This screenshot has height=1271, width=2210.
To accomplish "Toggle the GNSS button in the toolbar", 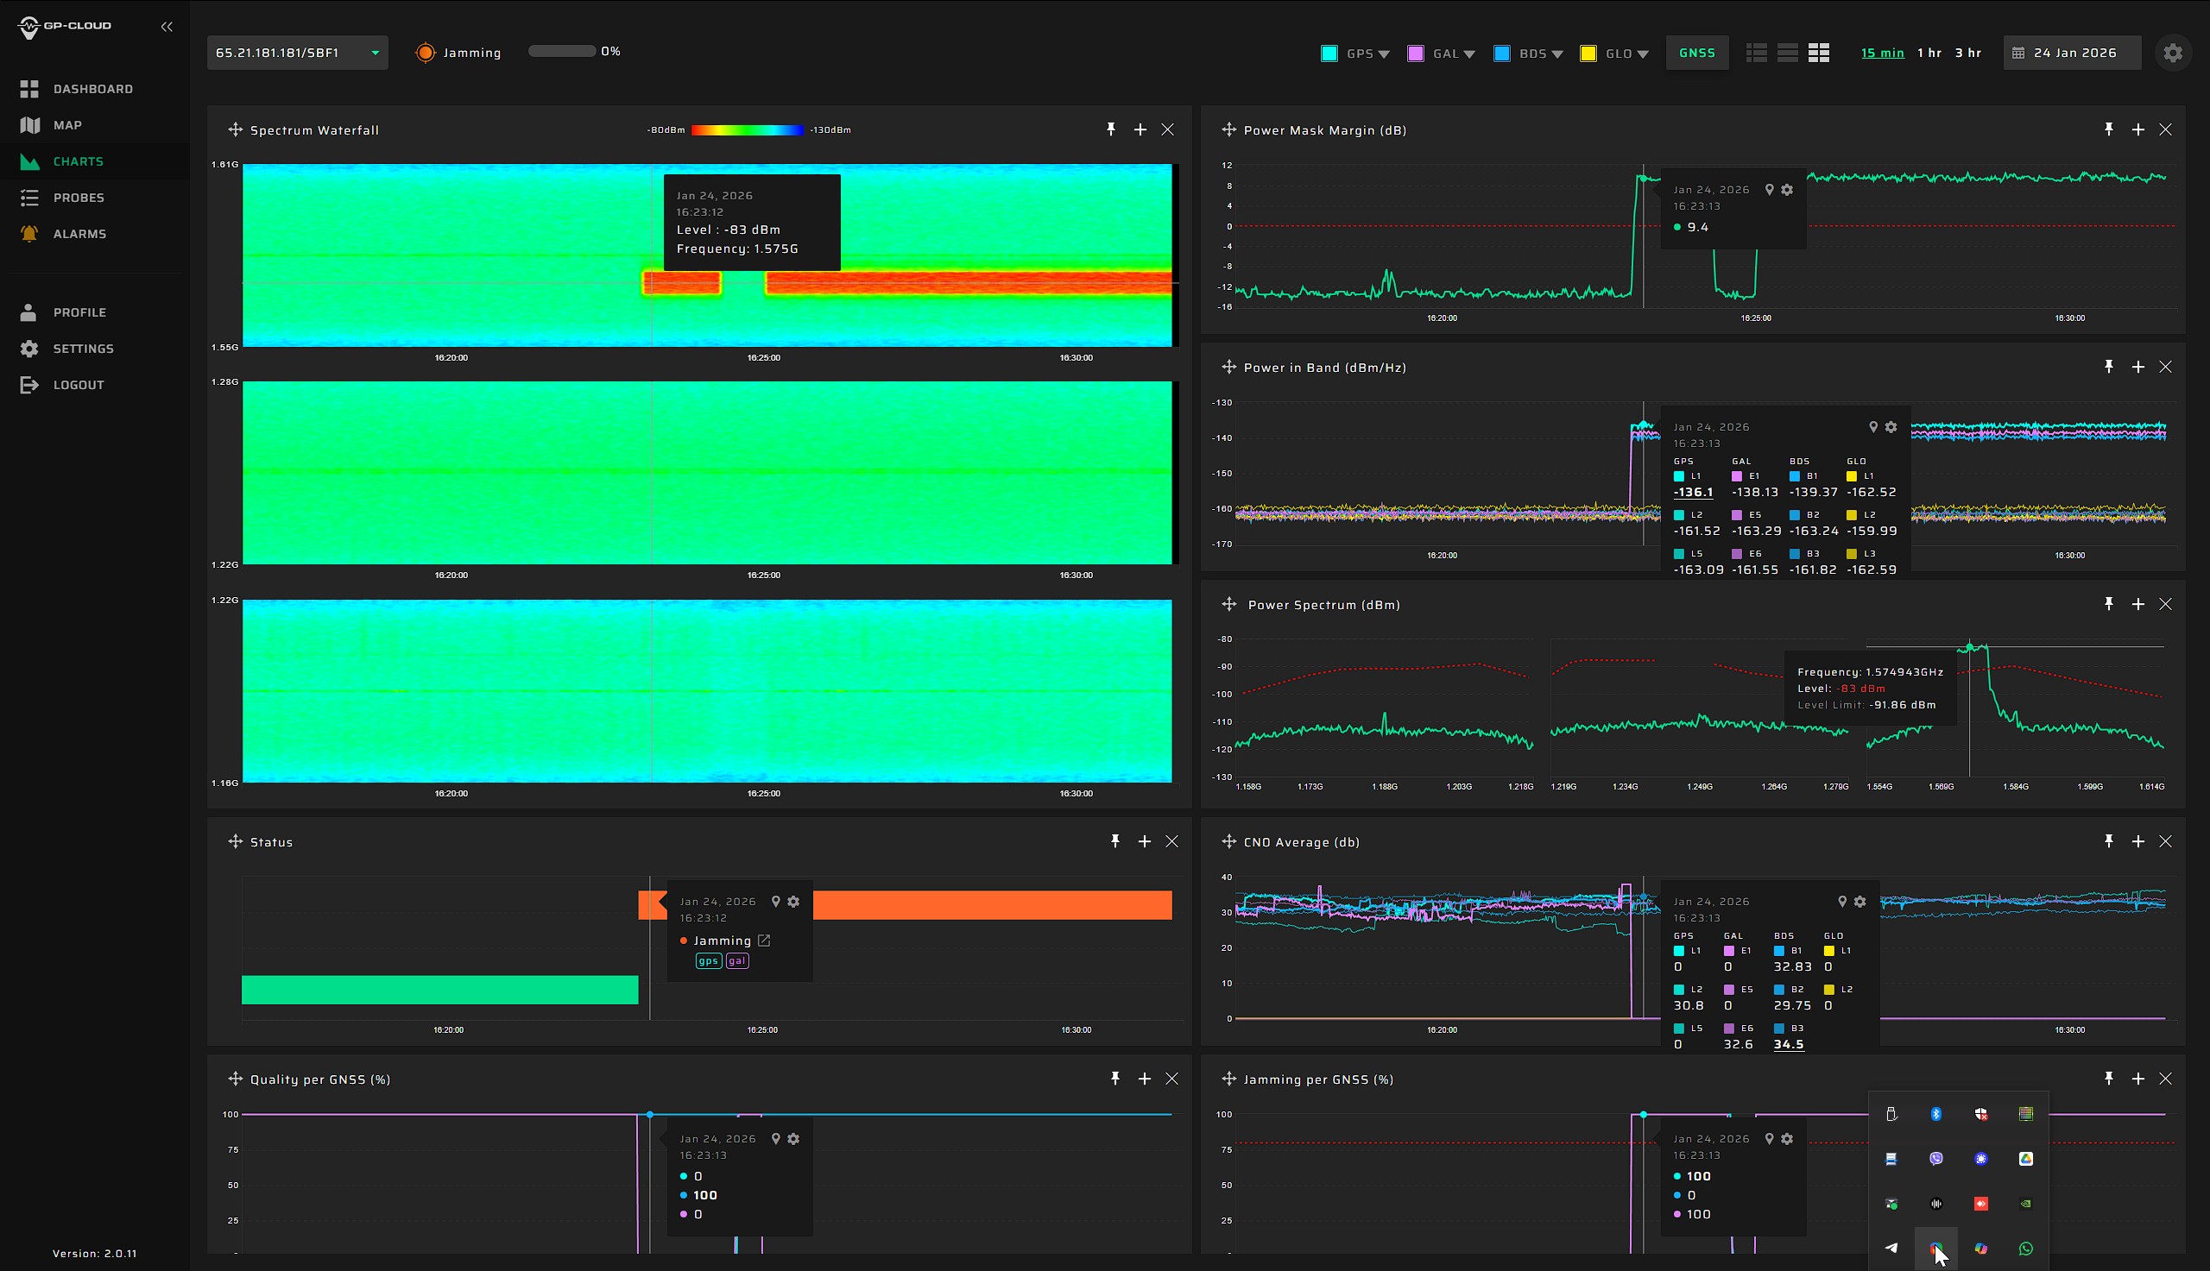I will 1695,53.
